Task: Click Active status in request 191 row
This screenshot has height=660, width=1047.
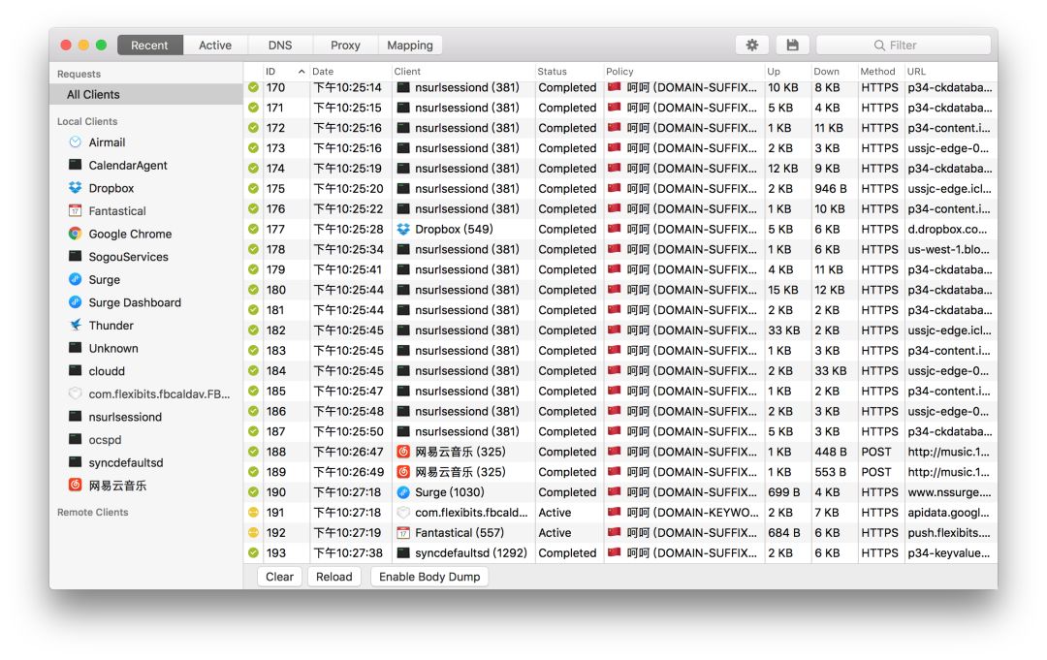Action: [x=555, y=513]
